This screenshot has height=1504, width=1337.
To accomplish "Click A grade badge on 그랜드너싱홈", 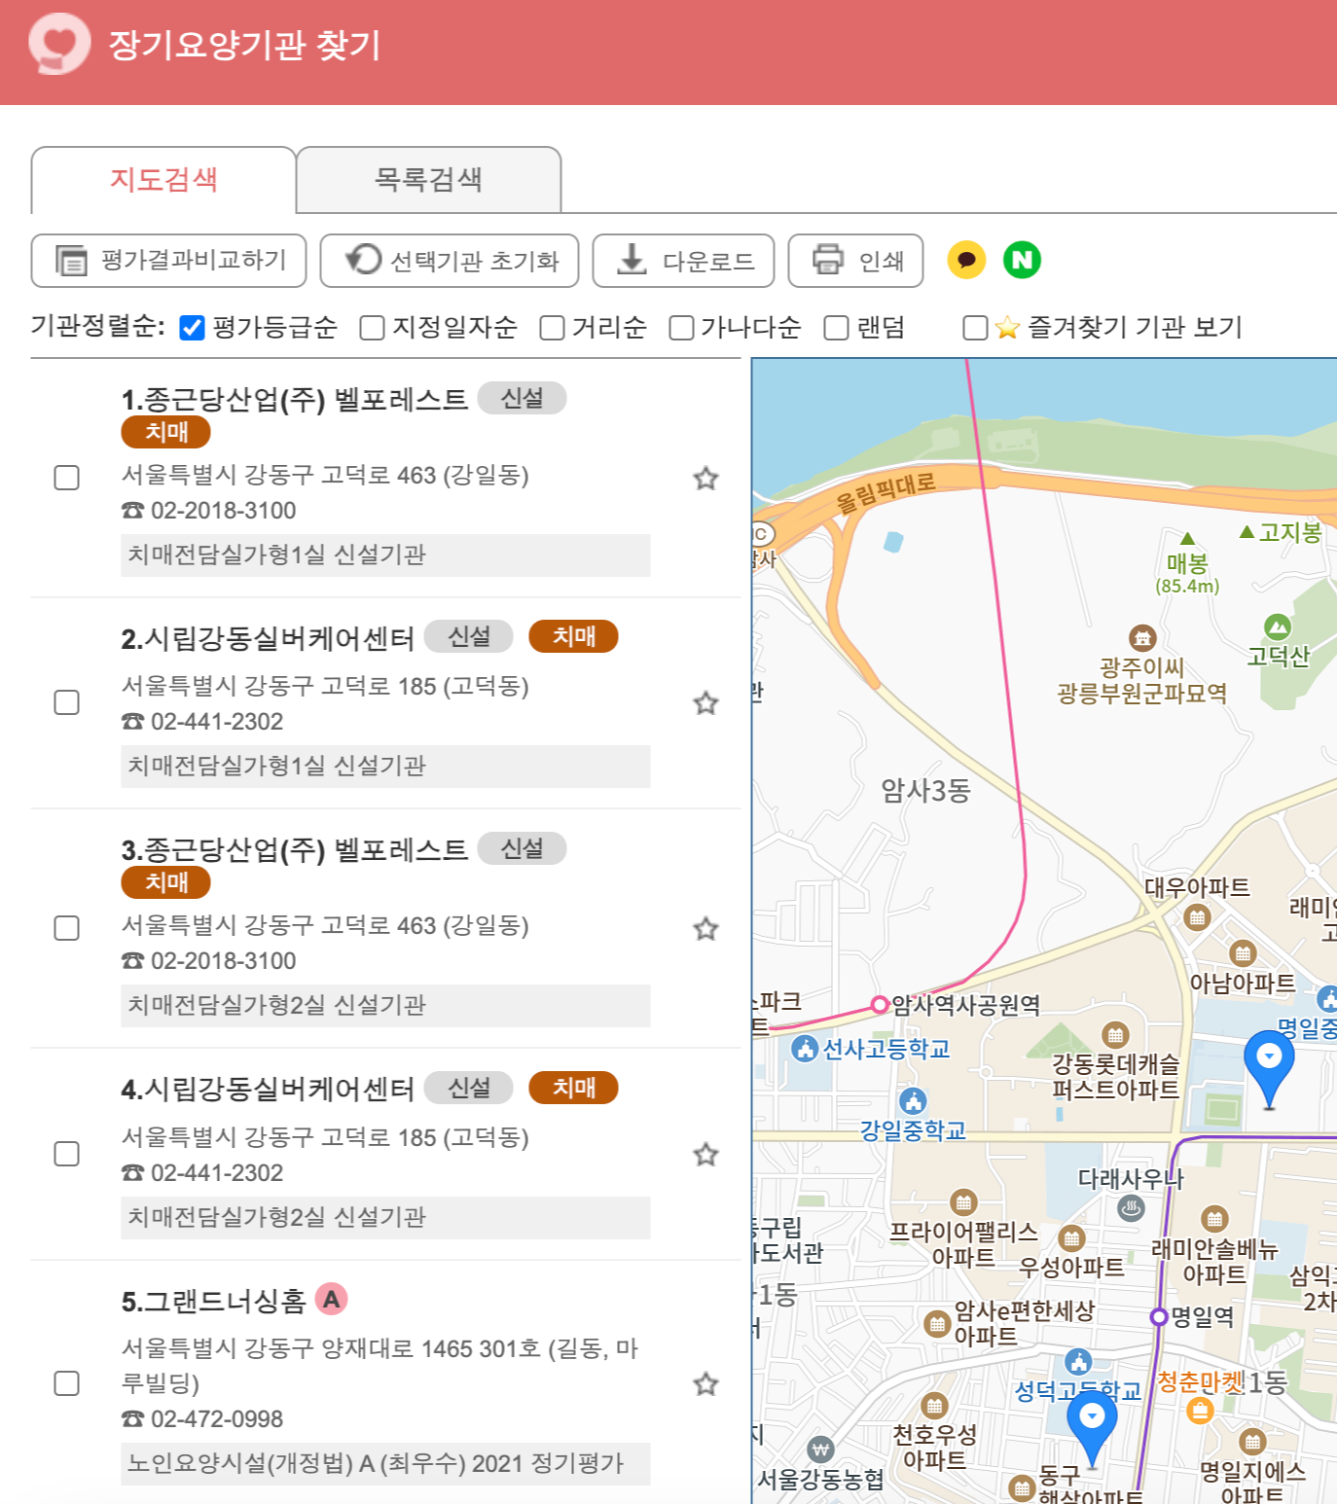I will click(x=332, y=1299).
